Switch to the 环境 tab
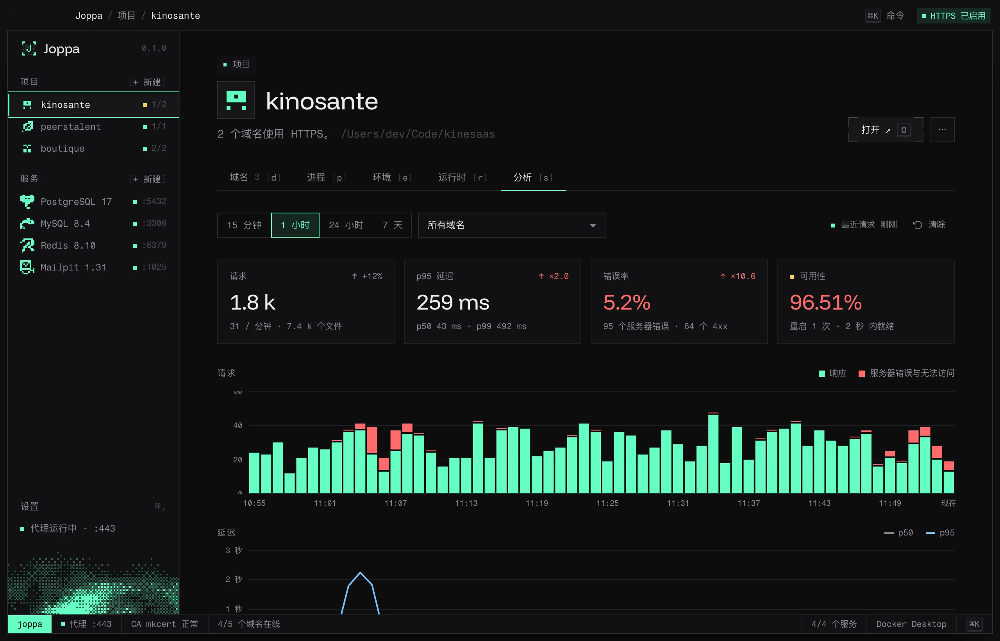Viewport: 1000px width, 641px height. 392,178
